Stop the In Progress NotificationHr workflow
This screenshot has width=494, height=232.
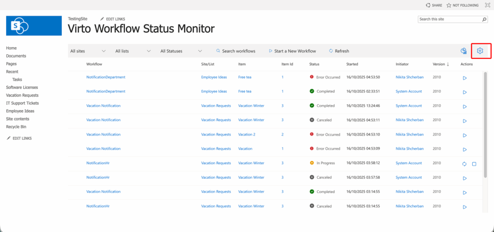474,164
